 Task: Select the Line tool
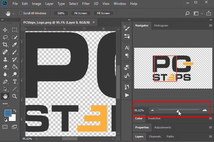15,89
